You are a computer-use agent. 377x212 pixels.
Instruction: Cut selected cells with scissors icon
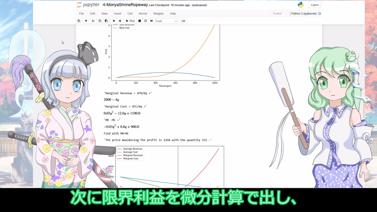[93, 21]
